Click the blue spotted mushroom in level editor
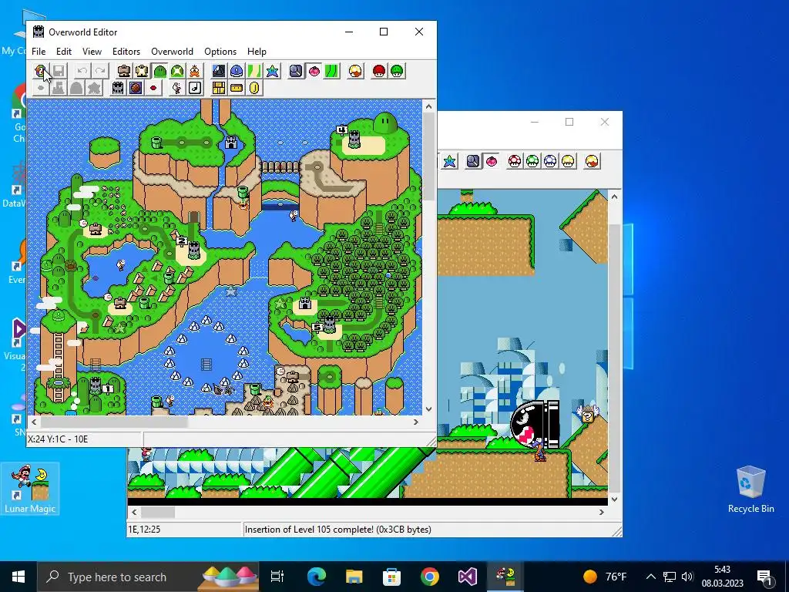Image resolution: width=789 pixels, height=592 pixels. [550, 161]
